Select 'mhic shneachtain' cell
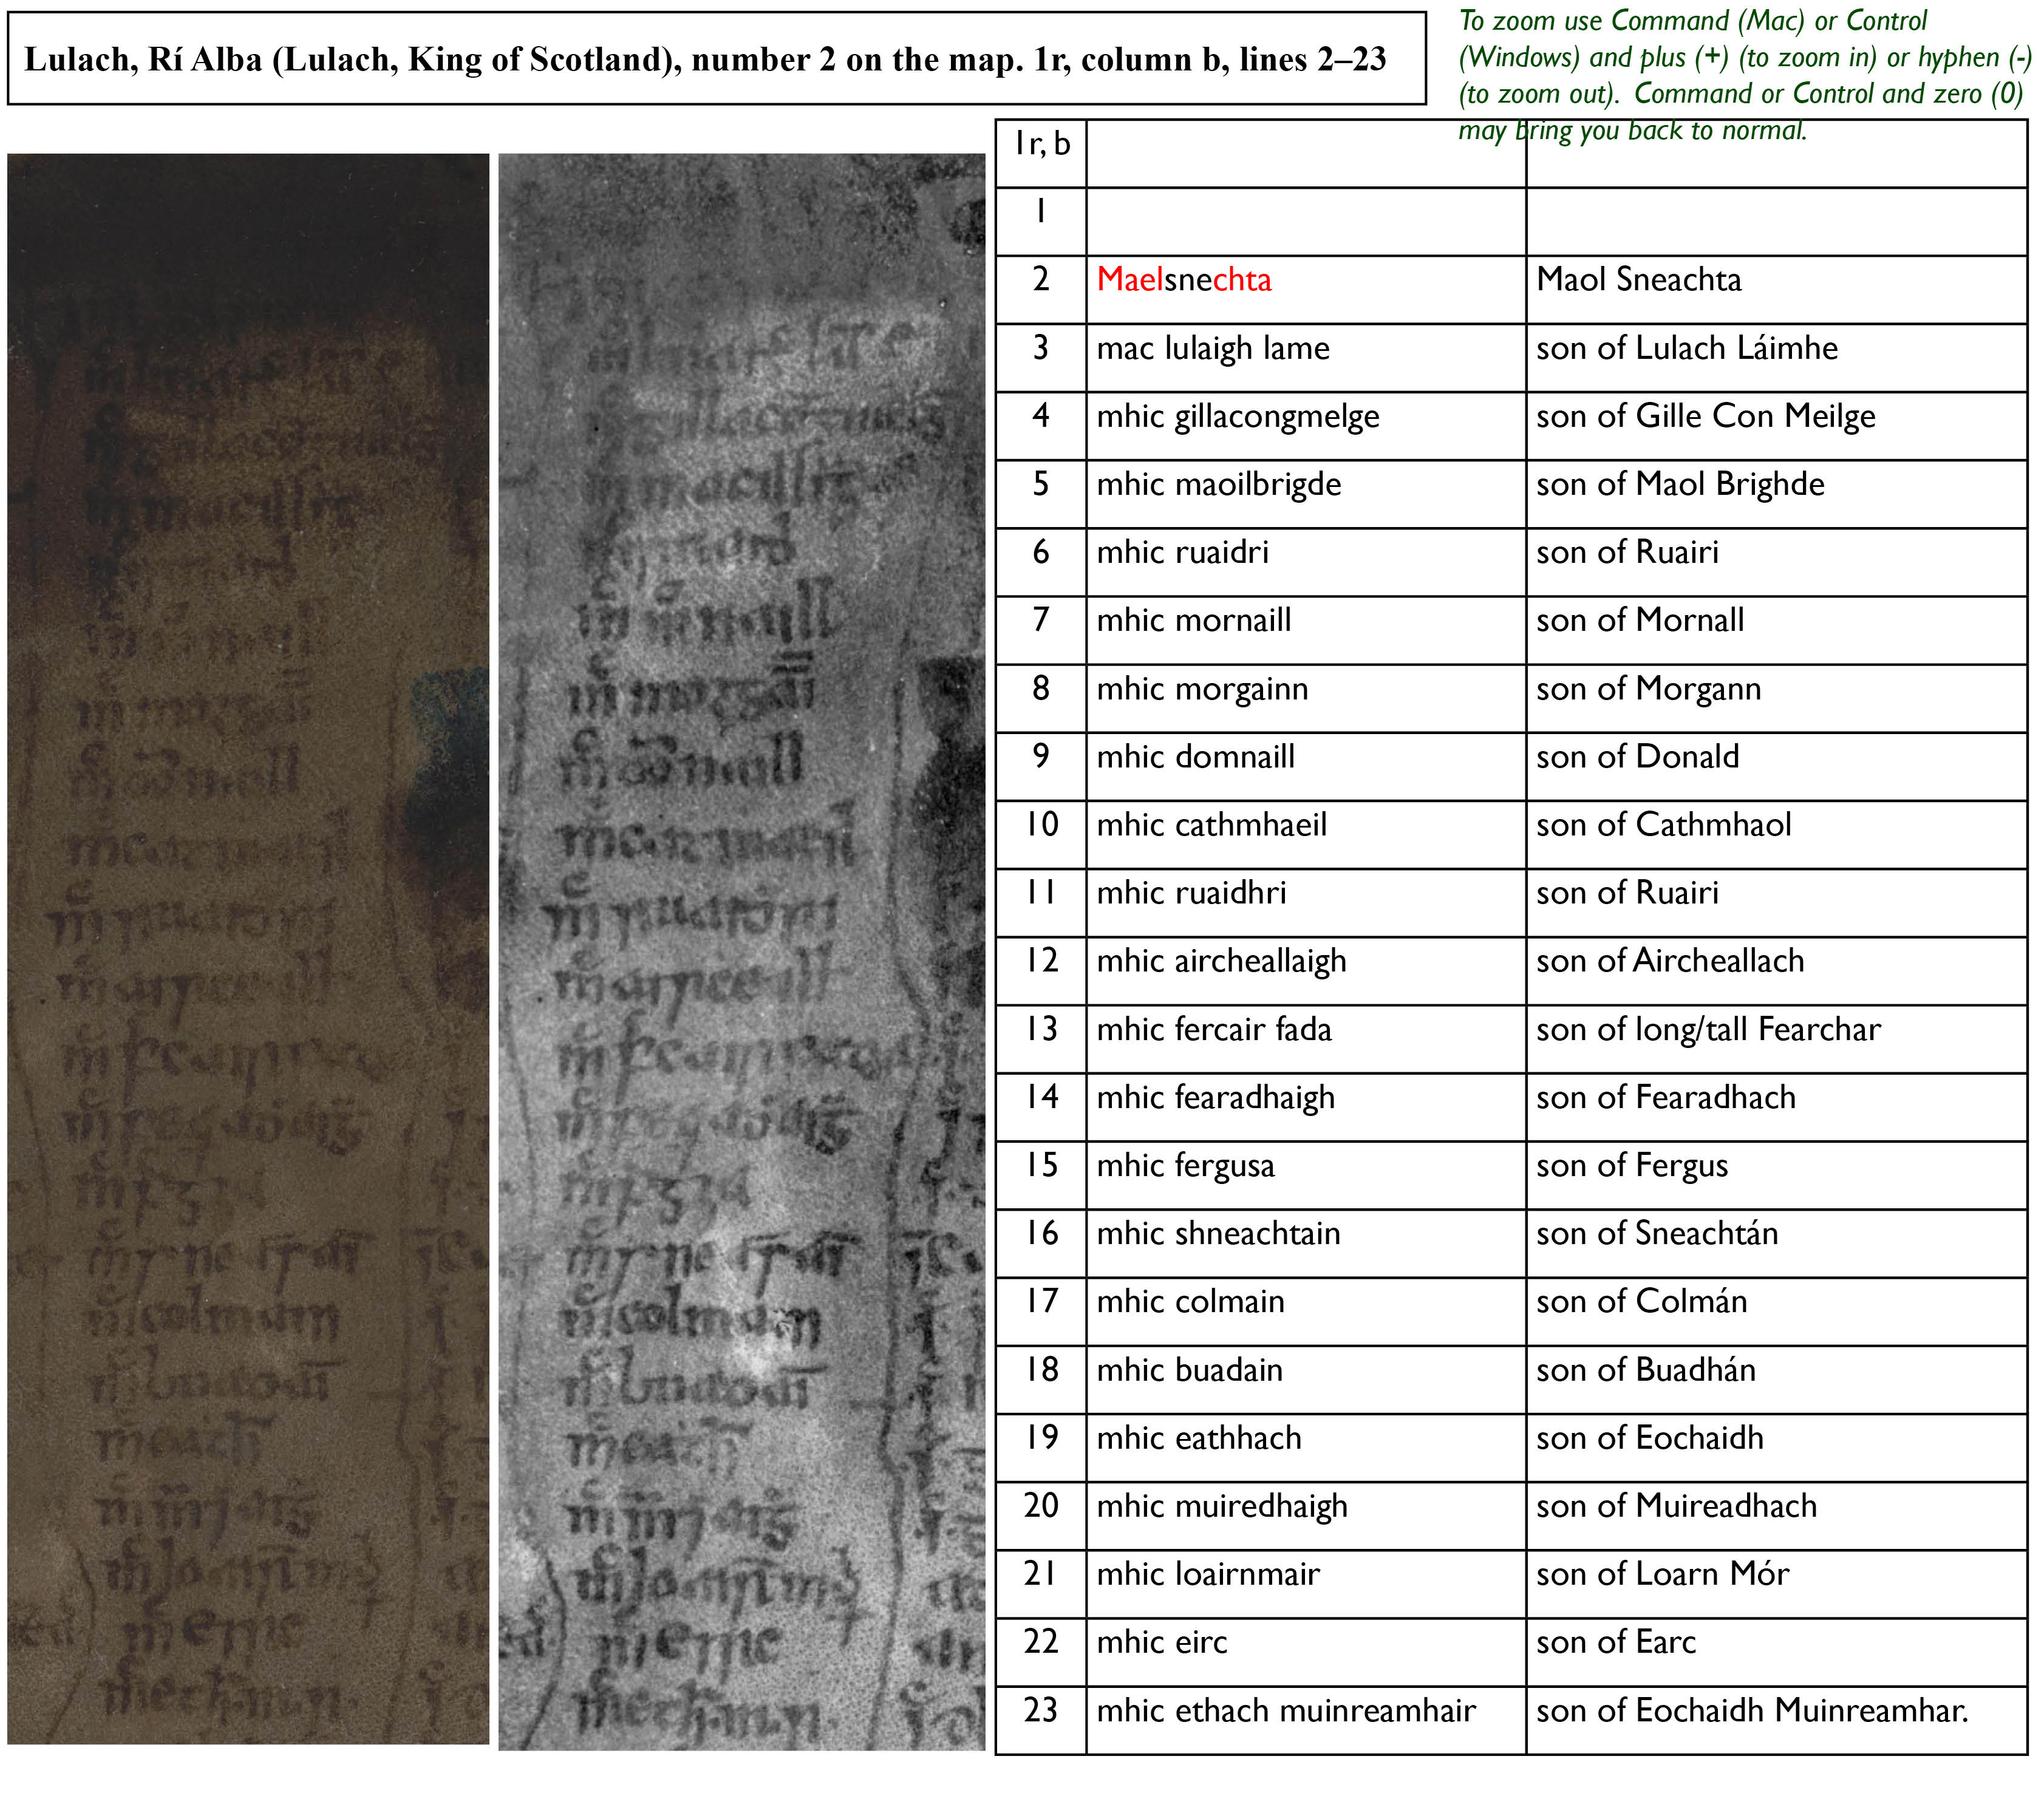Screen dimensions: 2044x1793 [x=1306, y=1243]
